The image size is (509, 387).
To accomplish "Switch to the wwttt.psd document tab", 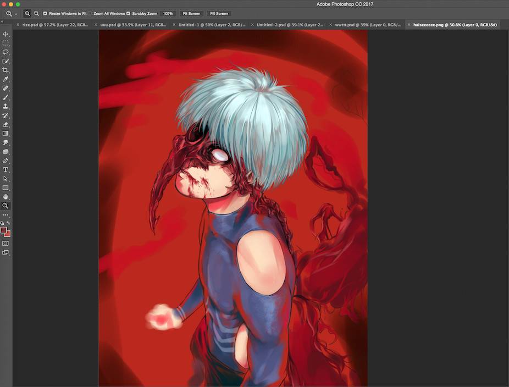I will point(368,25).
